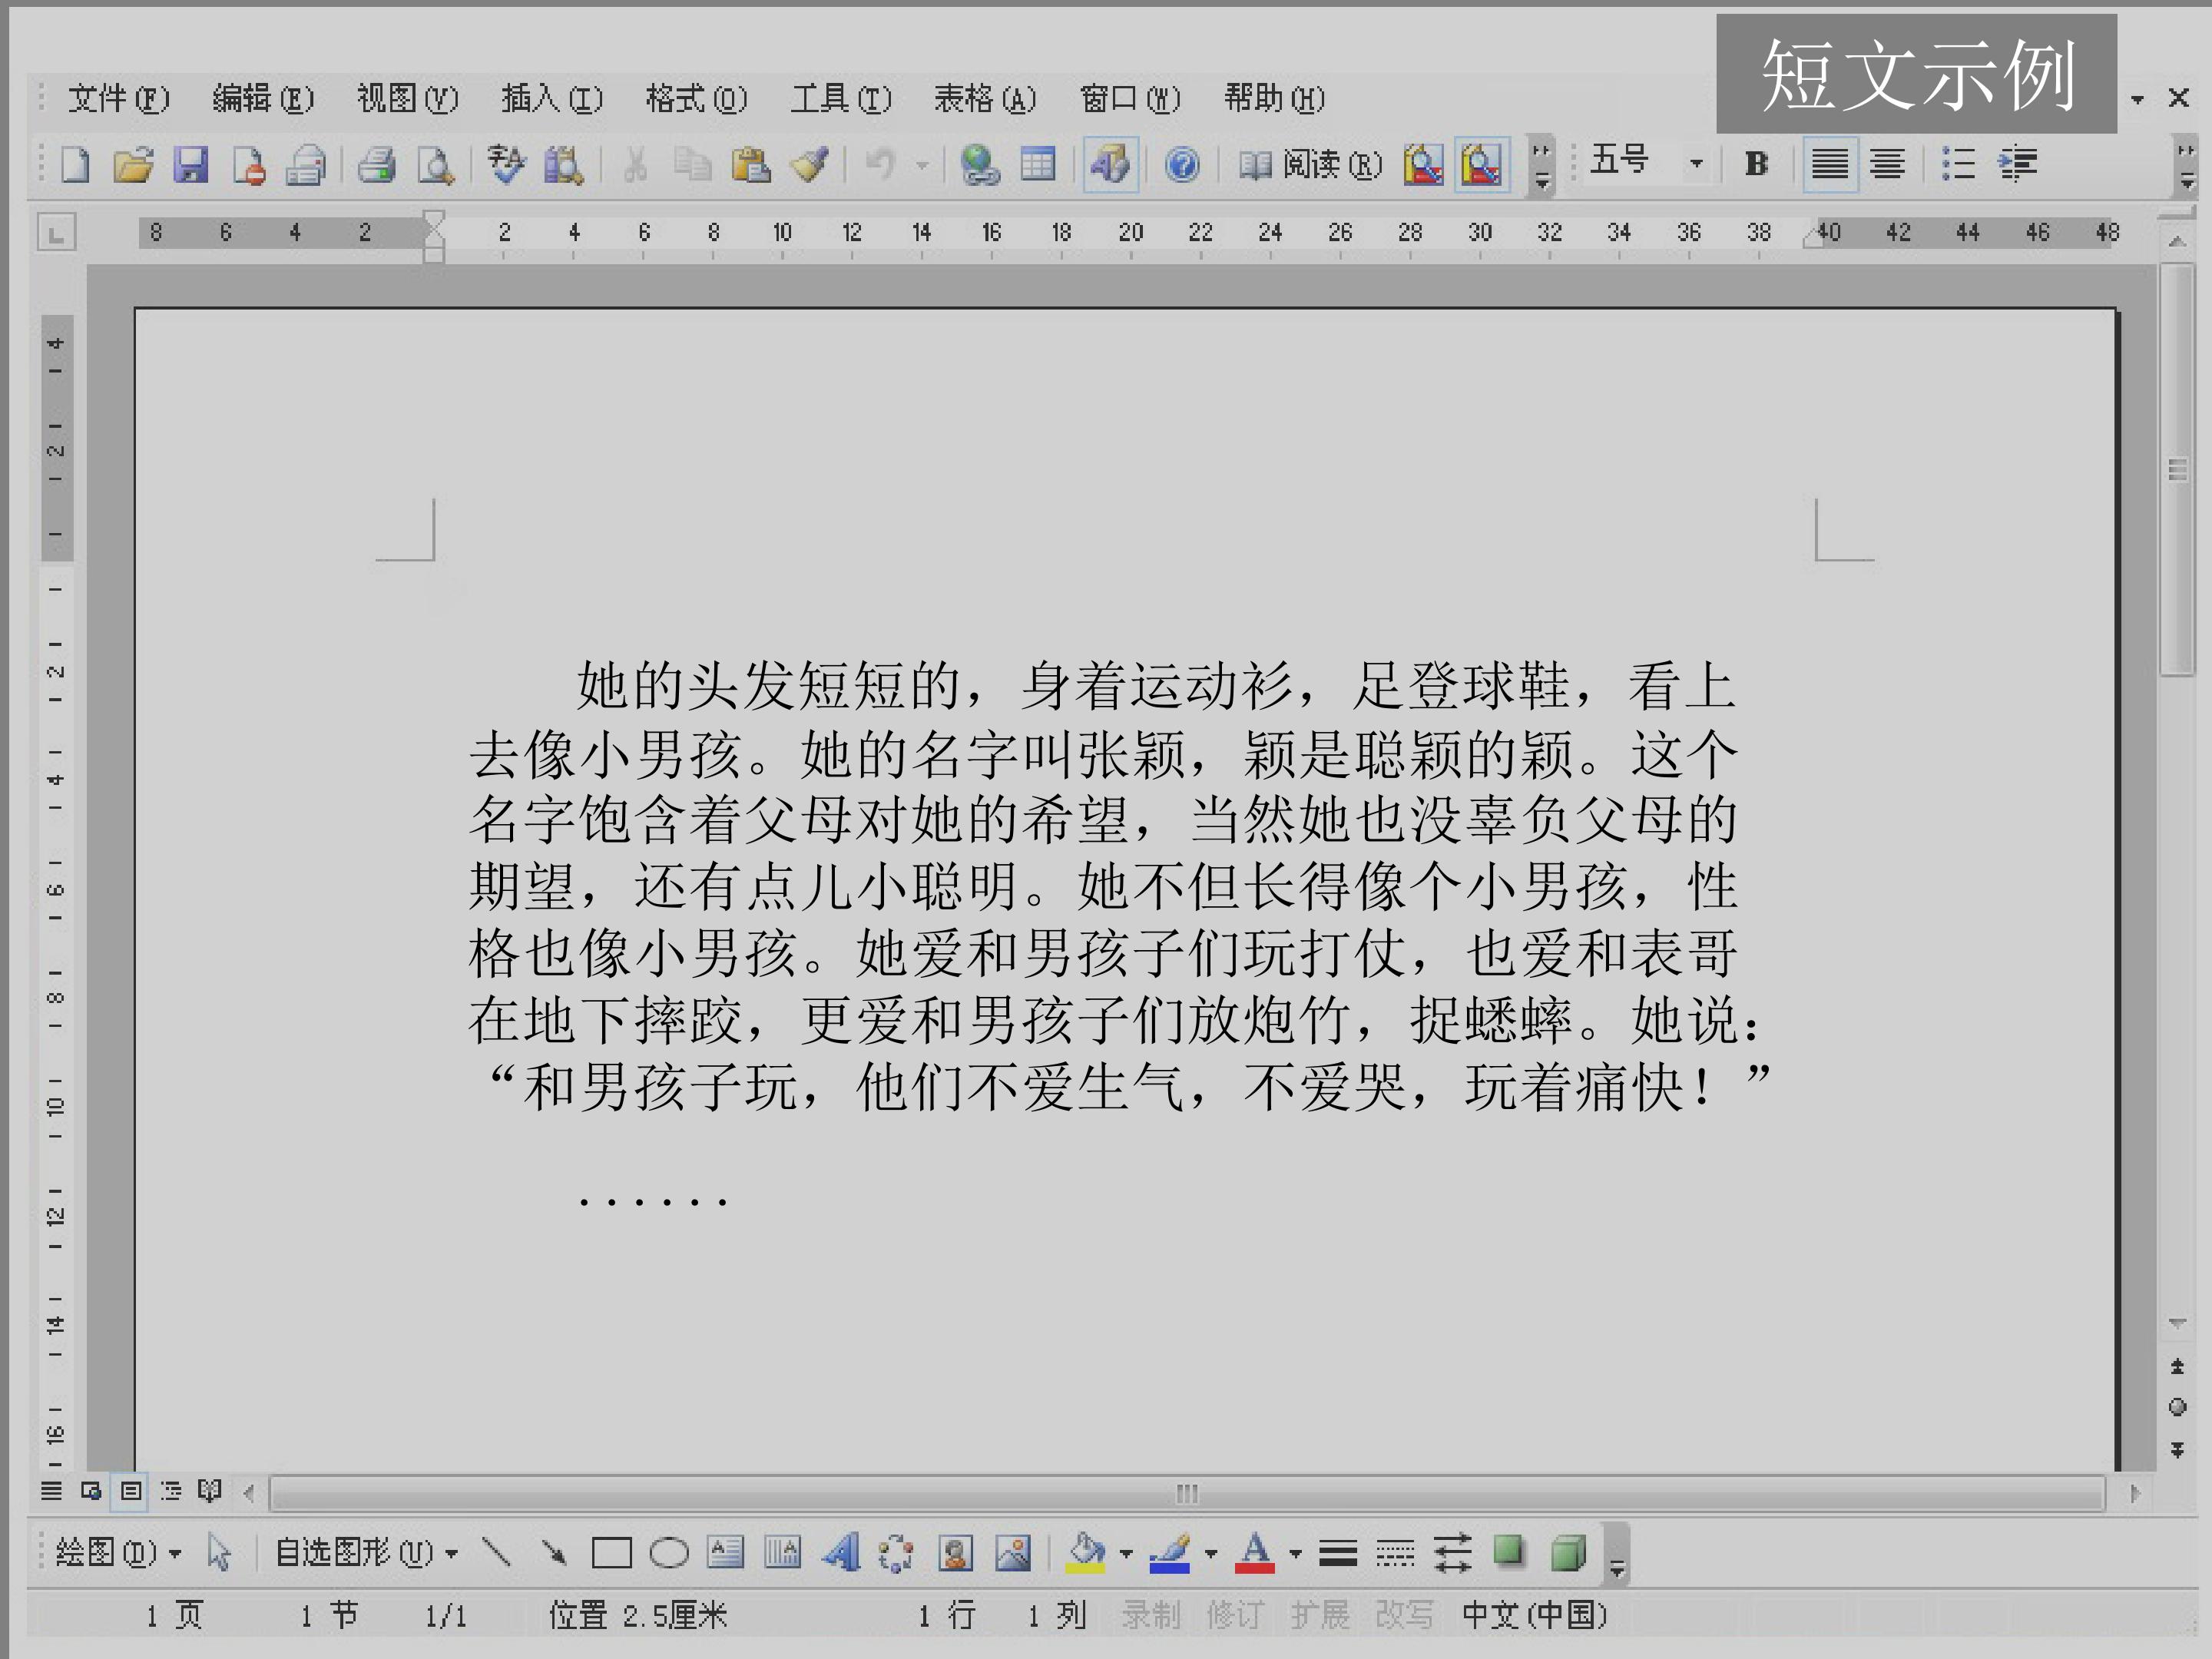Select the Line drawing tool
The height and width of the screenshot is (1659, 2212).
point(496,1552)
